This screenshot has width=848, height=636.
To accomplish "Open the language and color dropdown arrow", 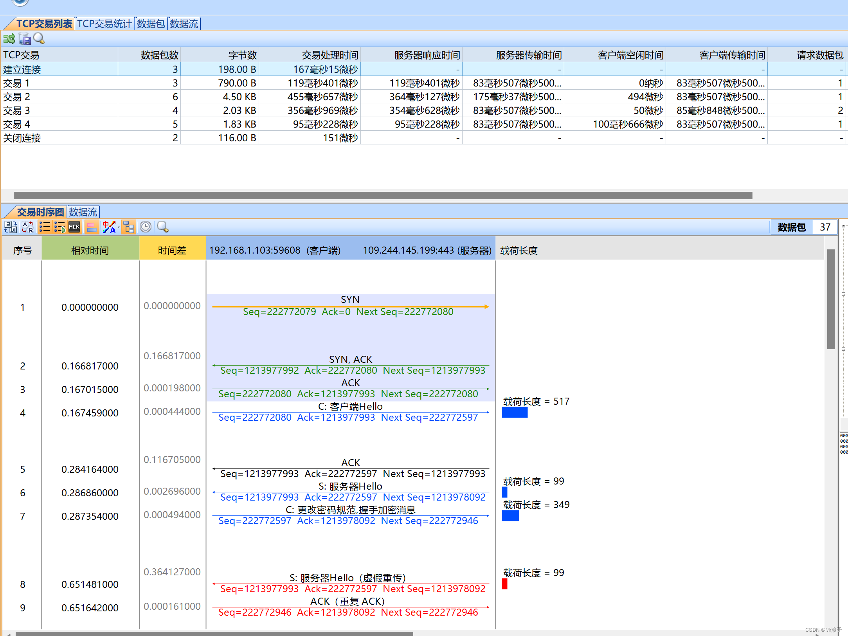I will [119, 227].
